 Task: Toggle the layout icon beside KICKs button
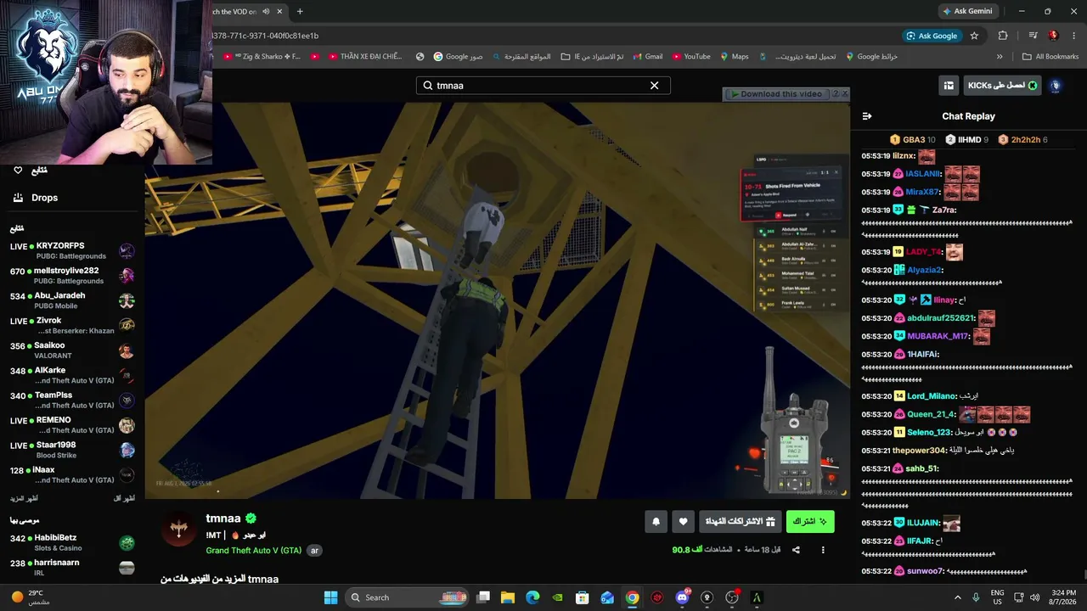point(949,86)
